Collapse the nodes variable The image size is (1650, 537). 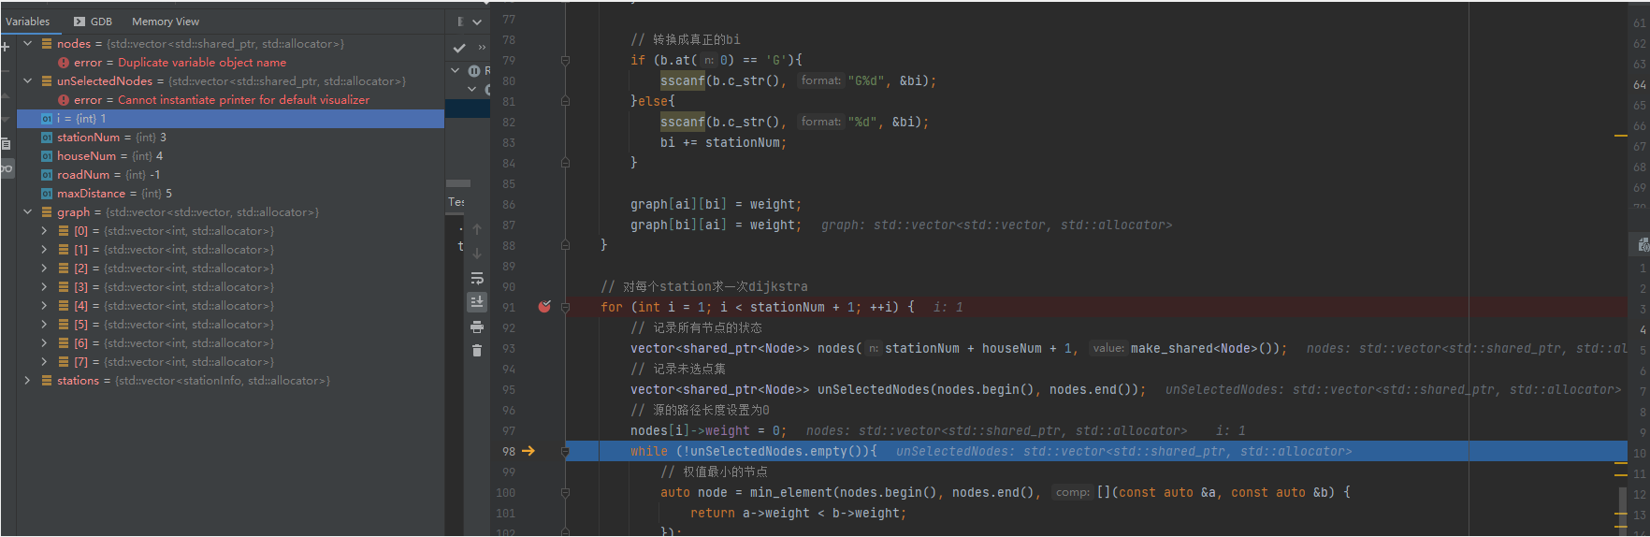27,44
